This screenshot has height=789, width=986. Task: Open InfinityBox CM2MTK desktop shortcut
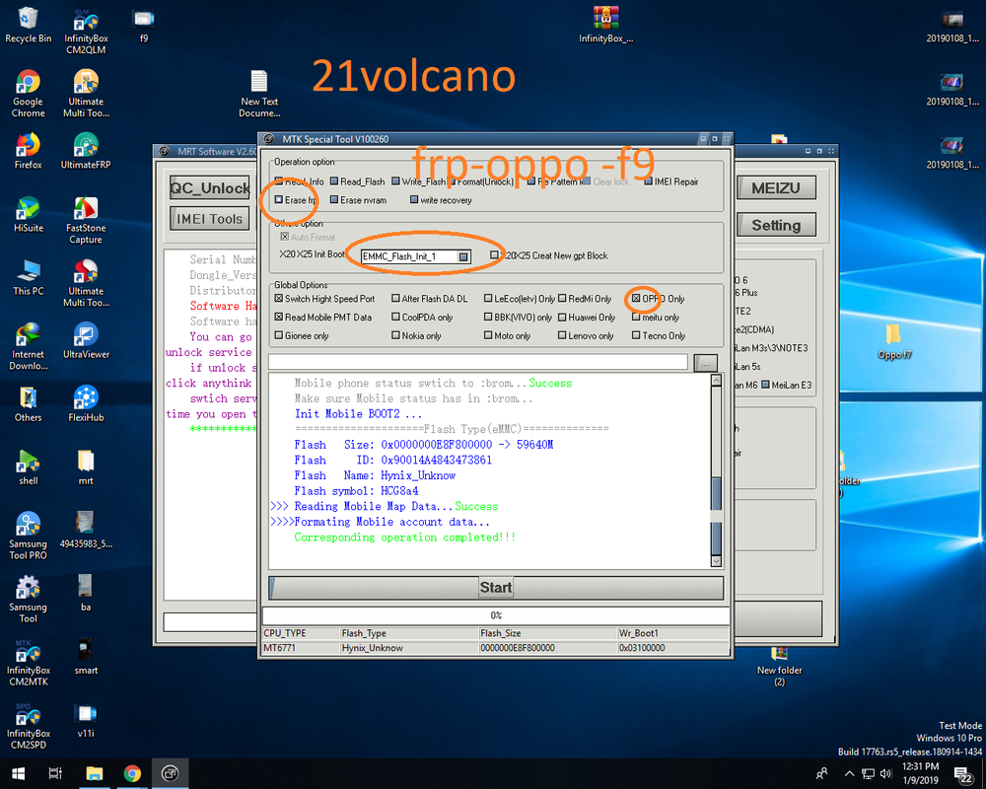tap(28, 662)
